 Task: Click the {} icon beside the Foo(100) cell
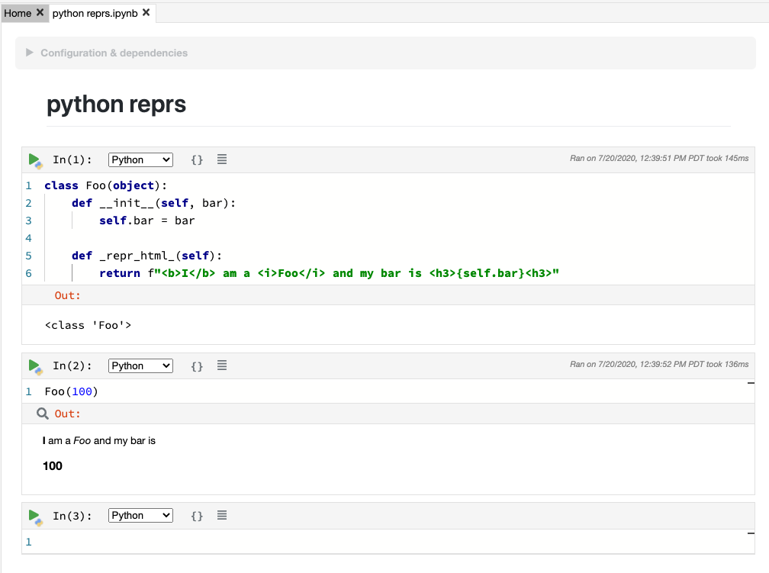coord(197,365)
